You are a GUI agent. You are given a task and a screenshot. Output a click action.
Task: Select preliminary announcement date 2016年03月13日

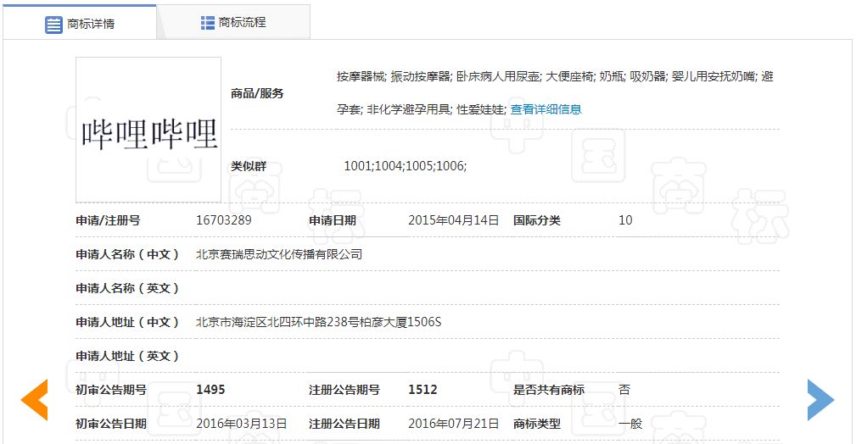click(x=241, y=424)
